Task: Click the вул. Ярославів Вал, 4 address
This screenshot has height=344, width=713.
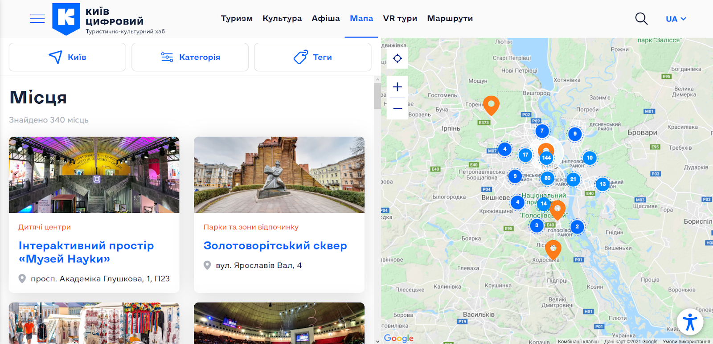Action: click(259, 265)
